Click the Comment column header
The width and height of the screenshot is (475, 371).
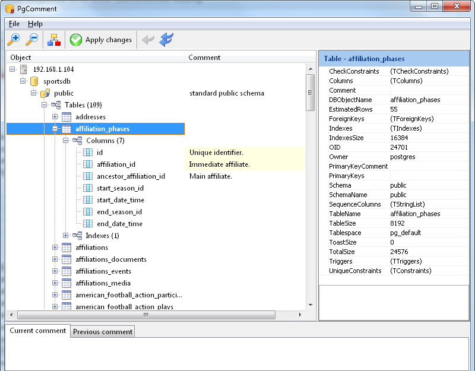[205, 58]
